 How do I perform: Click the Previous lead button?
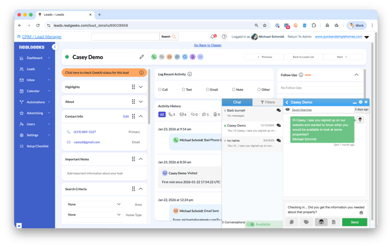coord(265,57)
